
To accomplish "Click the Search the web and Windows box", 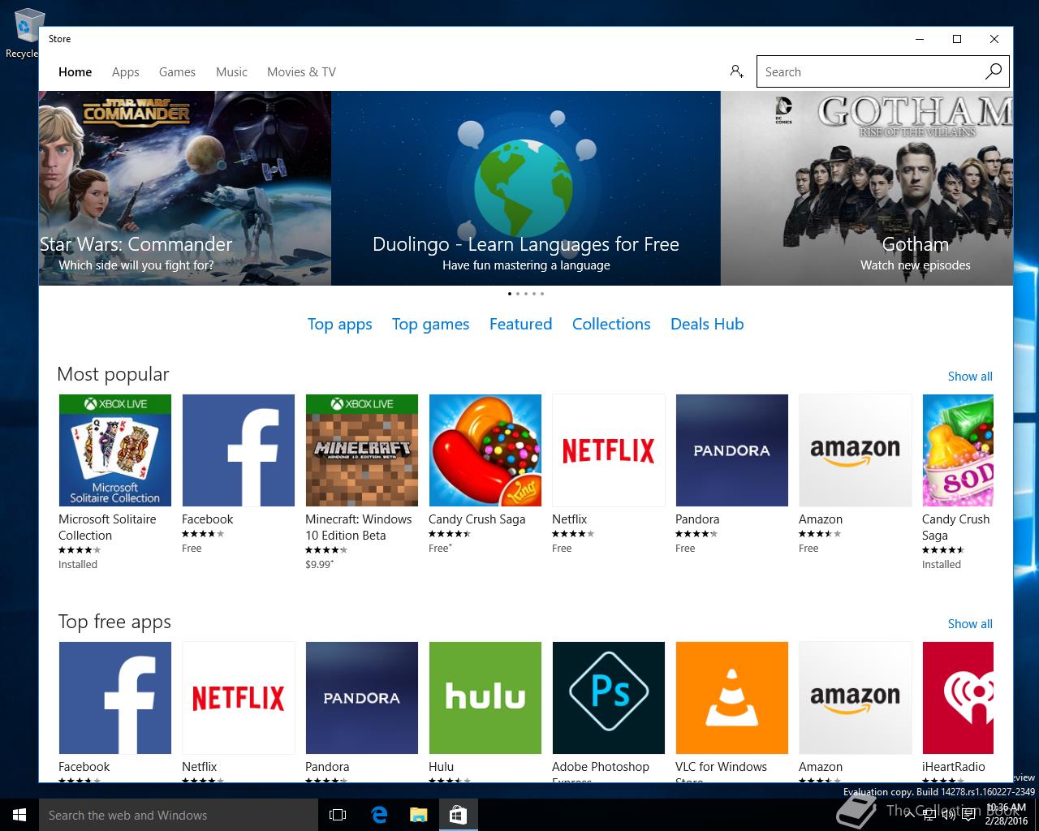I will (x=179, y=815).
